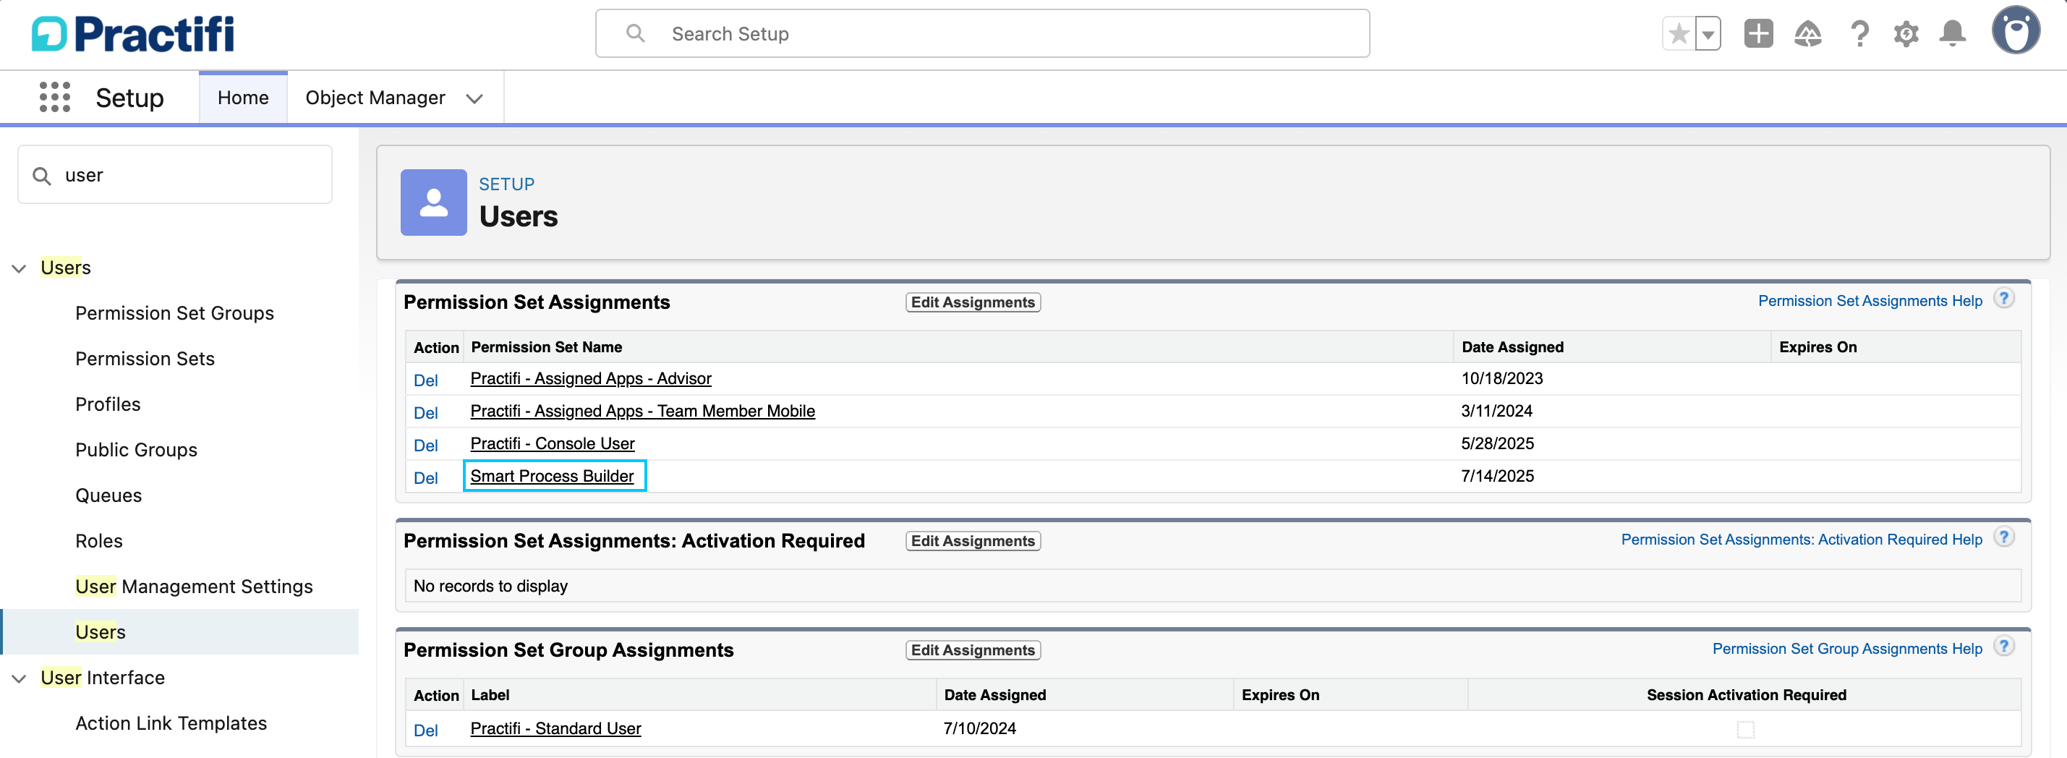This screenshot has height=758, width=2067.
Task: Open Practifi - Console User permission set
Action: click(552, 443)
